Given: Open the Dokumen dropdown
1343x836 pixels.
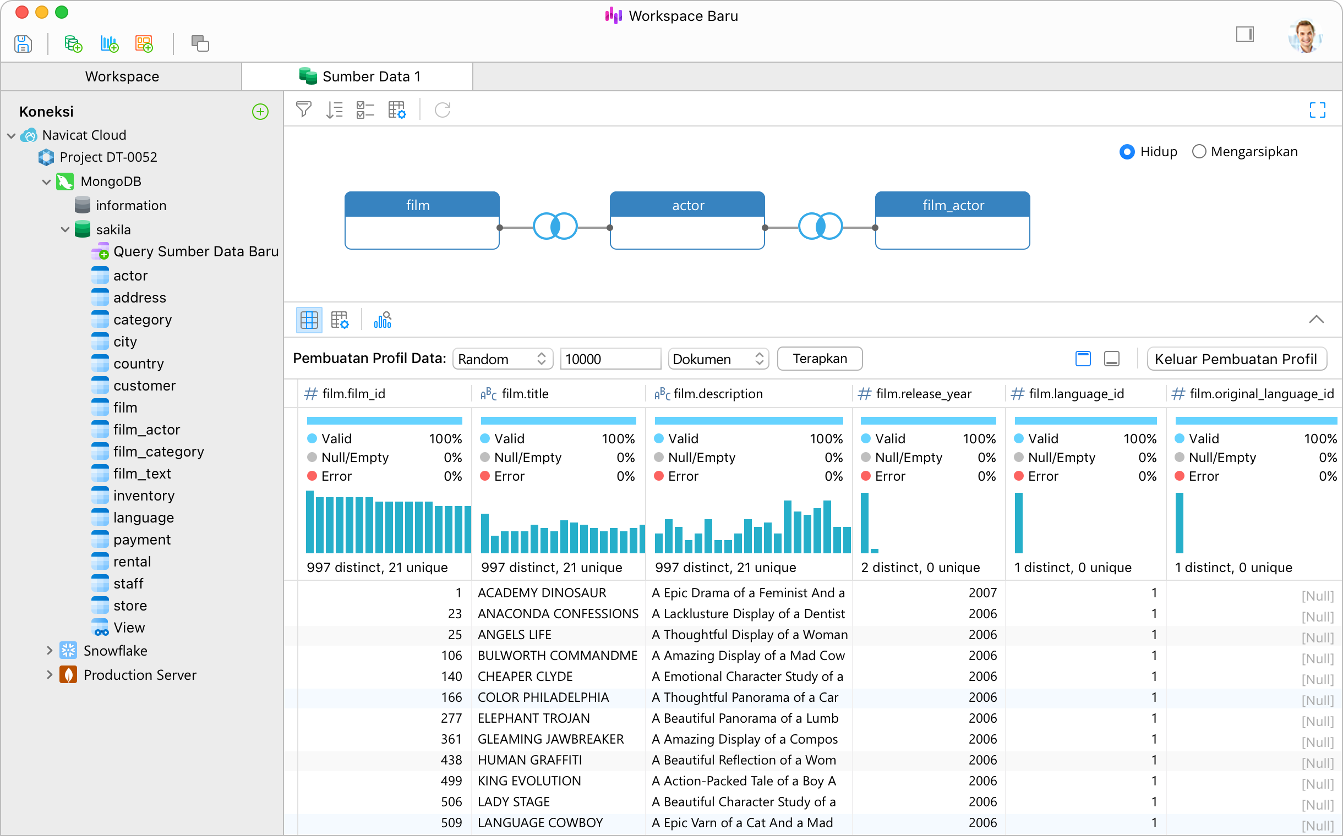Looking at the screenshot, I should click(x=718, y=359).
